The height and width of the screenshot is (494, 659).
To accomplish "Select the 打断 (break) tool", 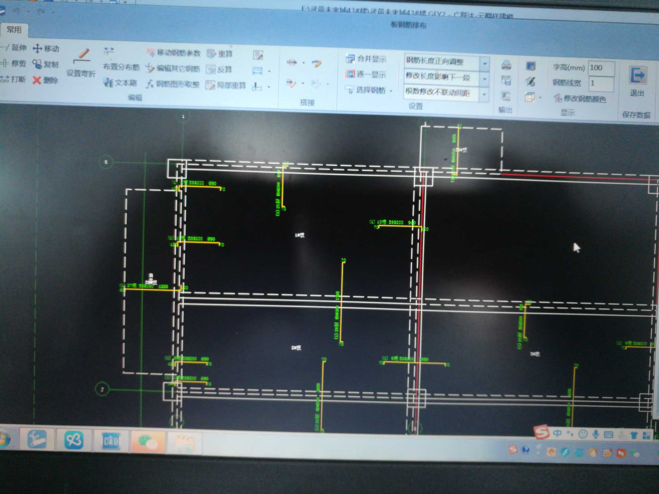I will pos(13,79).
